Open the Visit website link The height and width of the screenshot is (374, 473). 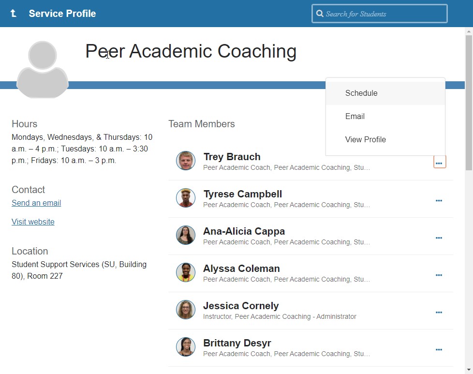click(x=33, y=222)
